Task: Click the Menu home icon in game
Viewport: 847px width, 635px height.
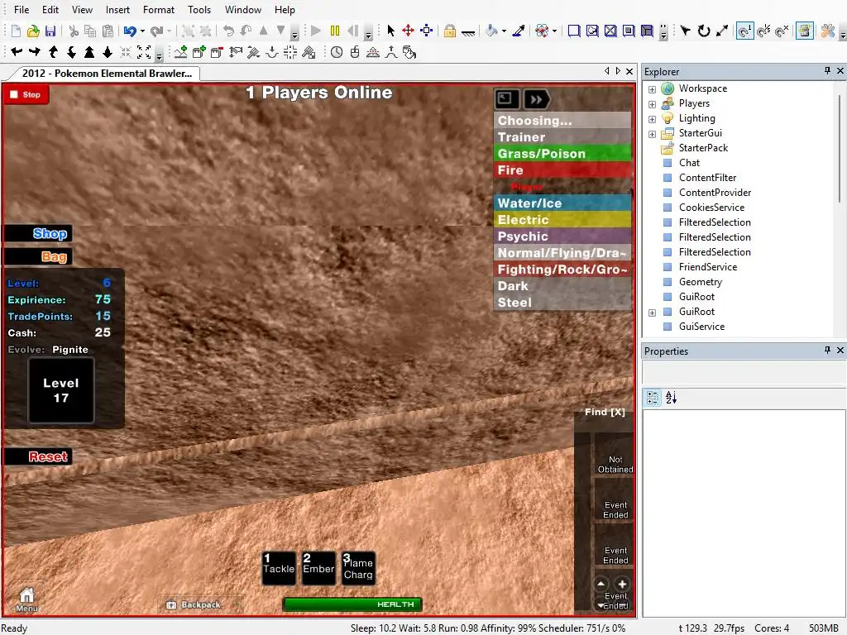Action: 26,599
